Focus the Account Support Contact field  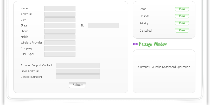(78, 65)
